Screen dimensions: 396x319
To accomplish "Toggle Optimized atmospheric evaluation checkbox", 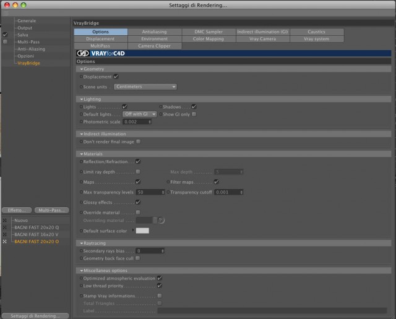I will [160, 278].
